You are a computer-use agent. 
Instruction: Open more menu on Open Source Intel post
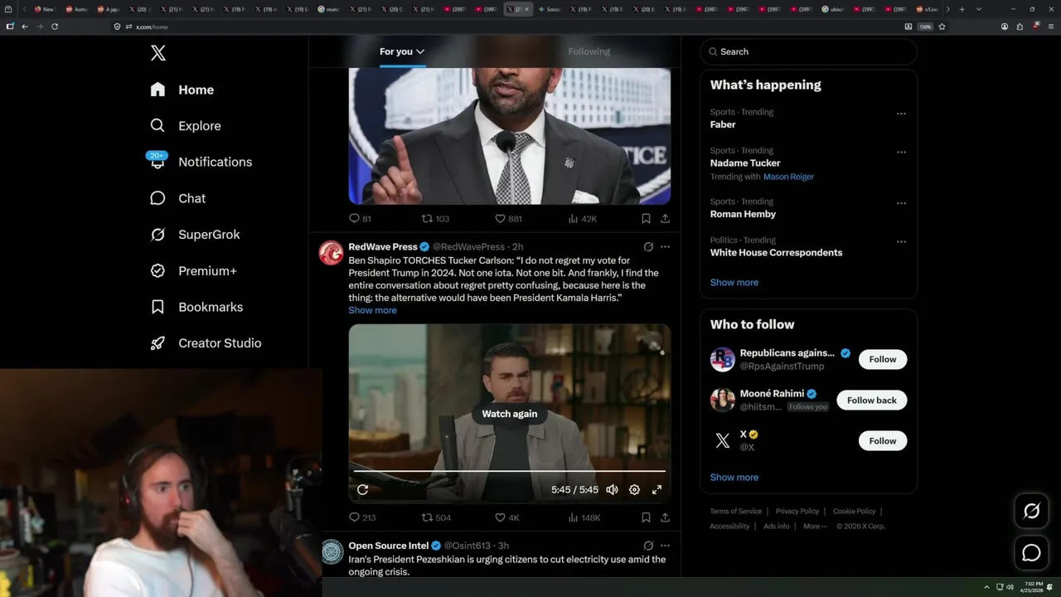tap(665, 546)
